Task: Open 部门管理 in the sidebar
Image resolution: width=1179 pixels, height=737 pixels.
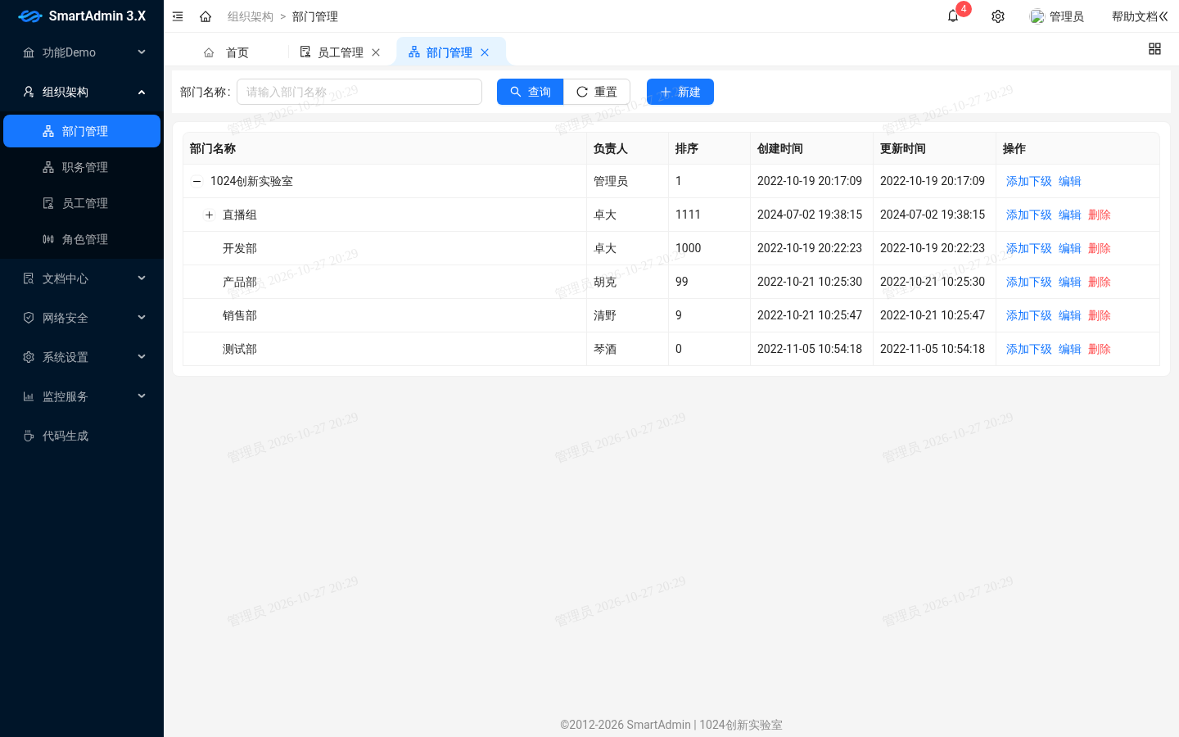Action: click(82, 131)
